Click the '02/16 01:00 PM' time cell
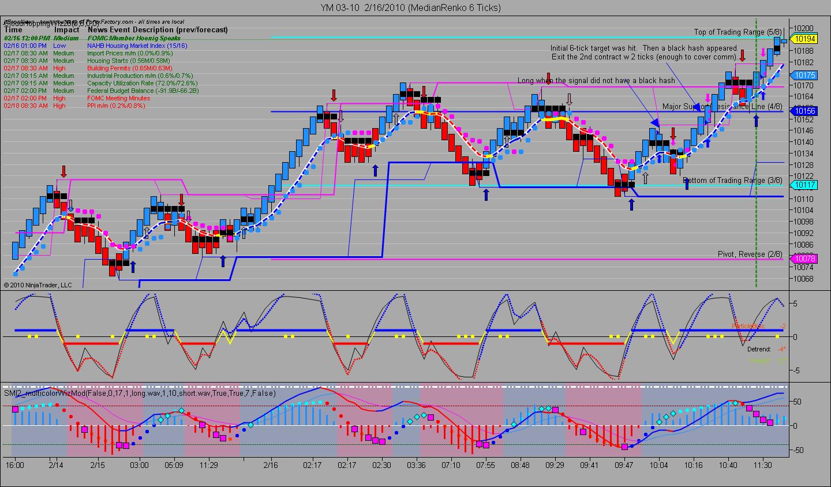The width and height of the screenshot is (831, 487). pos(25,46)
